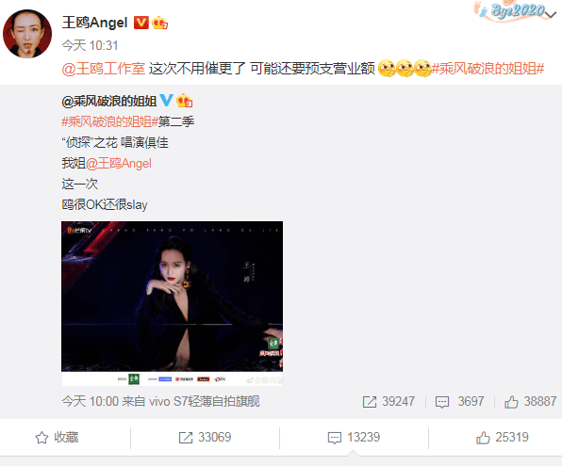Open 王鸥Angel's profile avatar
Image resolution: width=562 pixels, height=466 pixels.
[27, 34]
